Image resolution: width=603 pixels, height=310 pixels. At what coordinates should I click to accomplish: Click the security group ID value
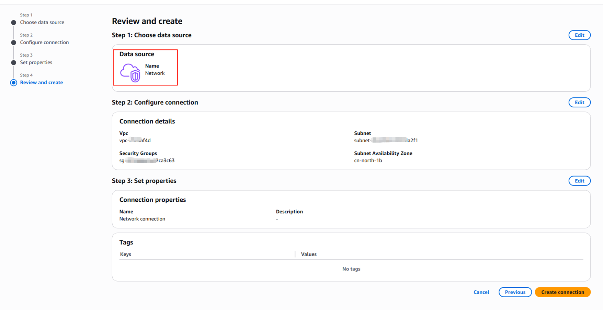147,160
